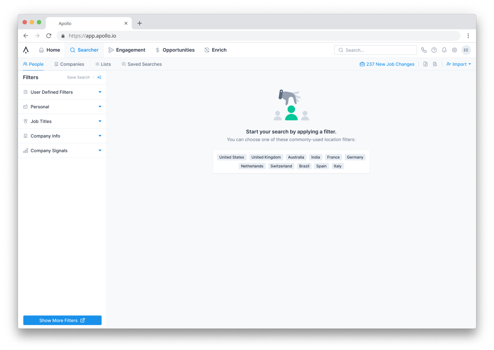Screen dimensions: 494x350
Task: Apply the Germany location filter
Action: [355, 157]
